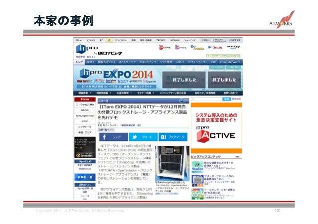Open the SDN/OpenFlow Focus topic
The width and height of the screenshot is (318, 224).
[x=85, y=116]
